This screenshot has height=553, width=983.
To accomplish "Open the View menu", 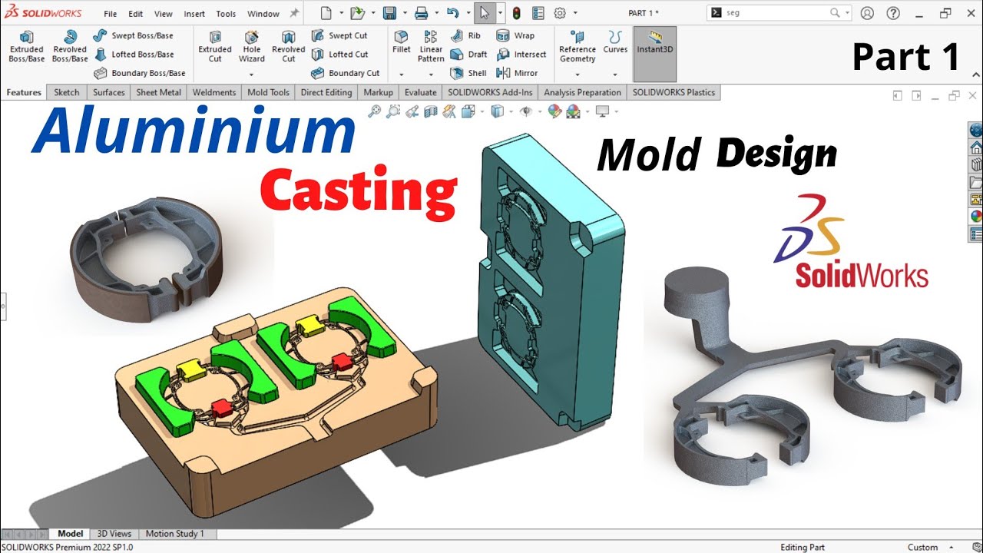I will pyautogui.click(x=164, y=14).
